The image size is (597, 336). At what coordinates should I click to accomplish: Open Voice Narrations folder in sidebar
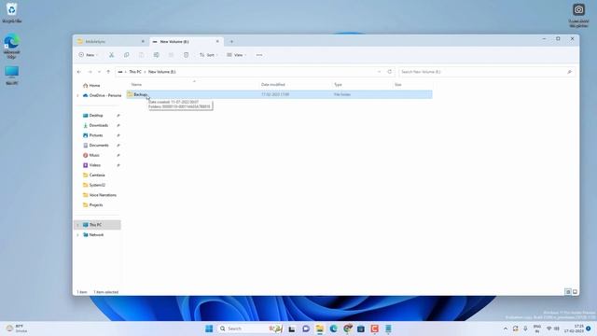click(103, 195)
